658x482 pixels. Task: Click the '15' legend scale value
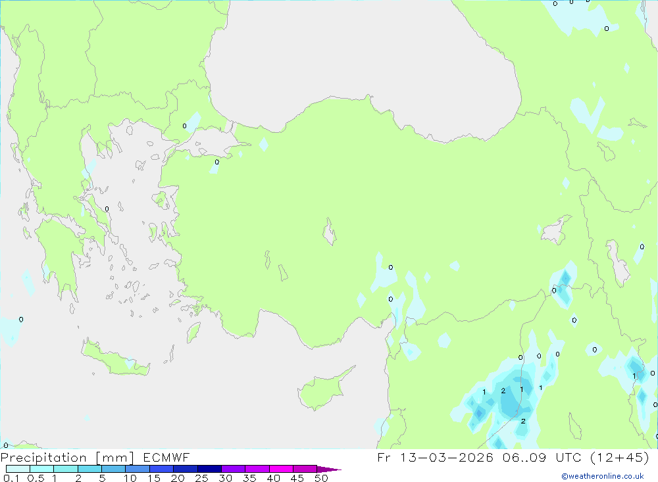pos(154,478)
